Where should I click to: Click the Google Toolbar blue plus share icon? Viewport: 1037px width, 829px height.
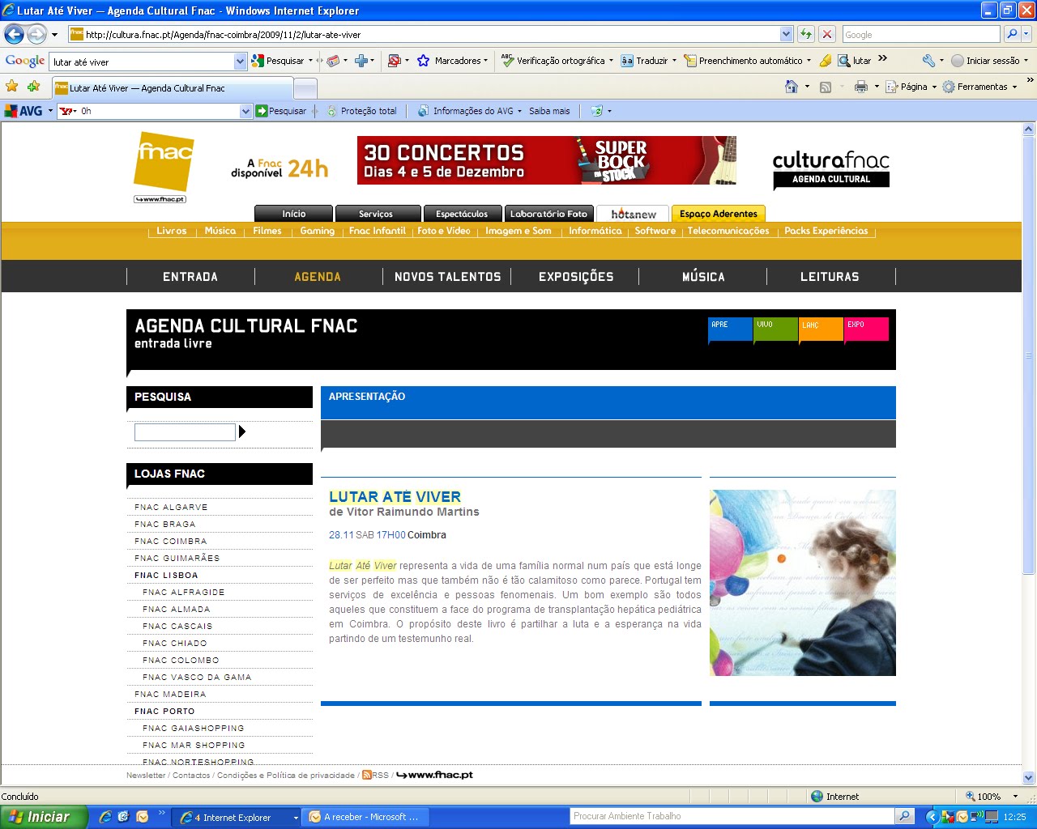tap(362, 61)
